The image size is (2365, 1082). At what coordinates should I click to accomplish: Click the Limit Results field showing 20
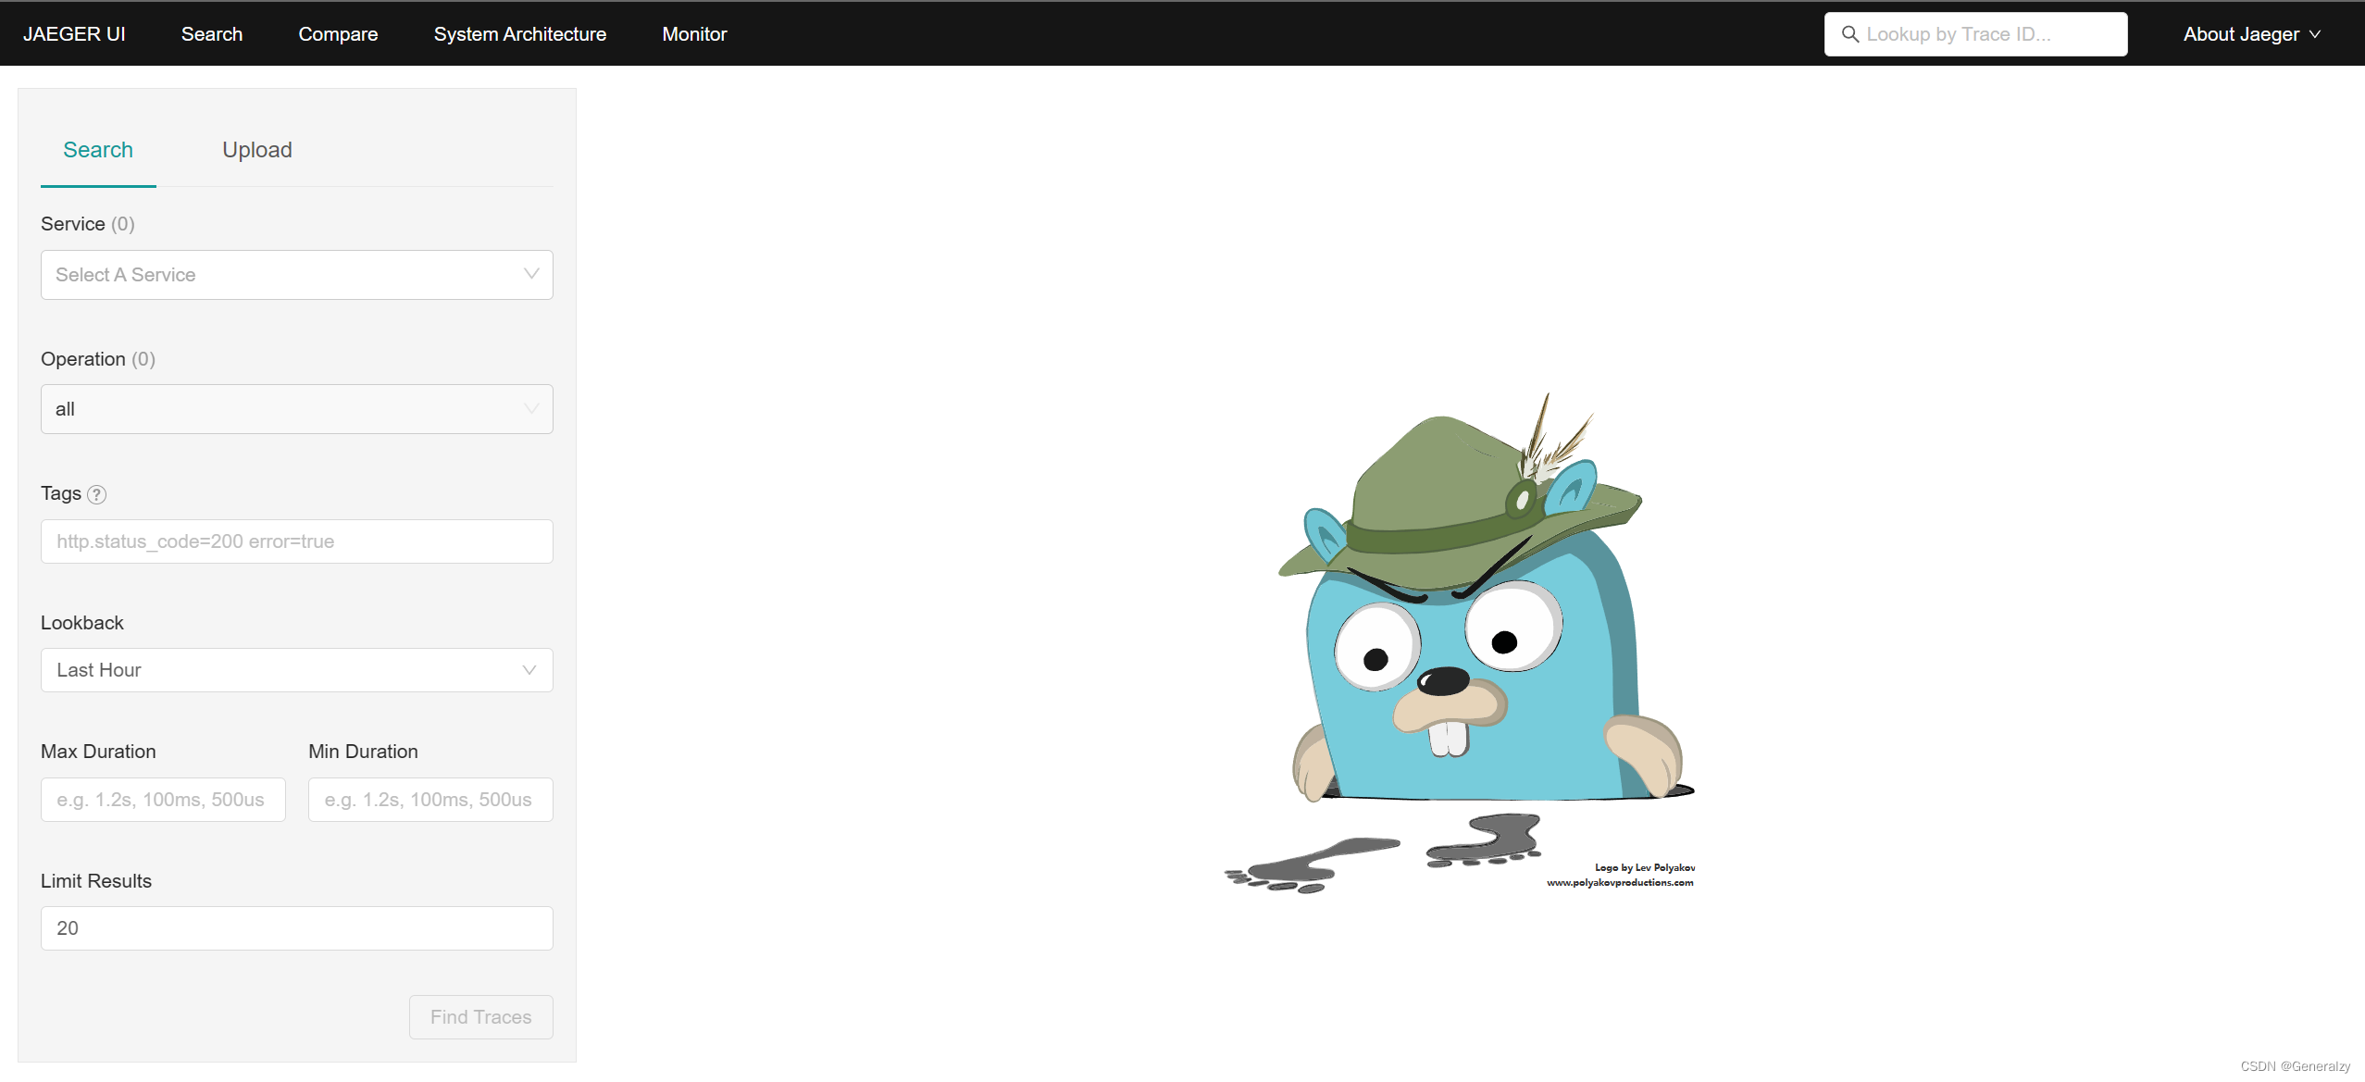(x=296, y=928)
